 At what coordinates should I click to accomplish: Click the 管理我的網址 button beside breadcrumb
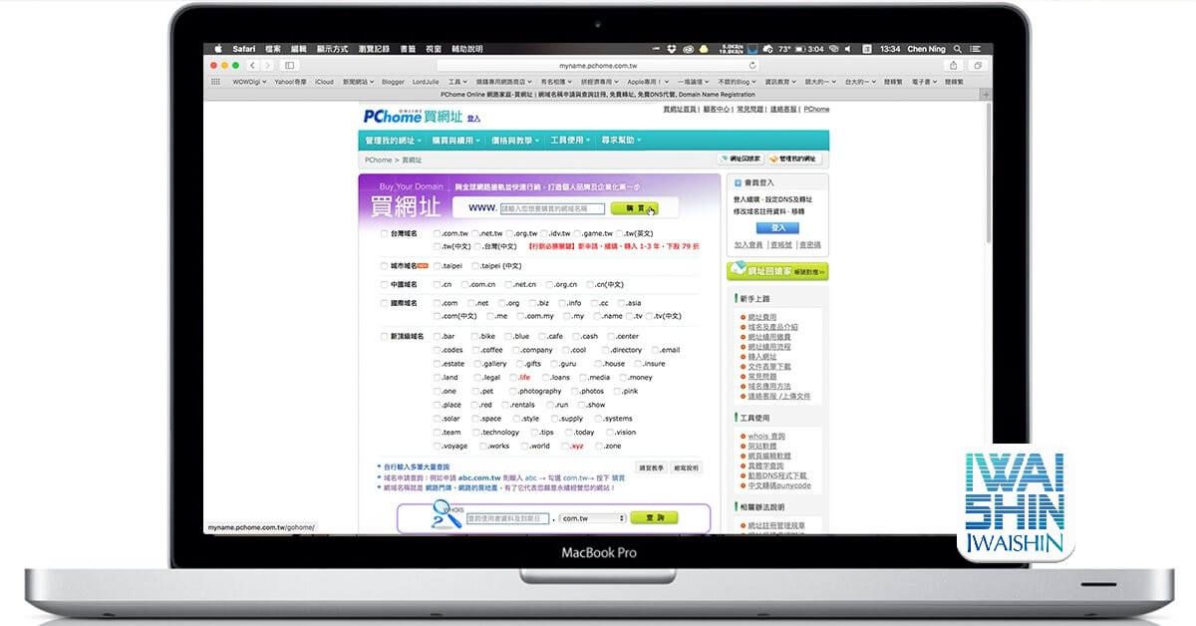794,158
